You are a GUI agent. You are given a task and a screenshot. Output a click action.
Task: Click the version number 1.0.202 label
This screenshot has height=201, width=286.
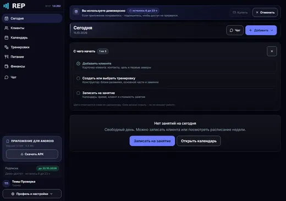tap(57, 6)
